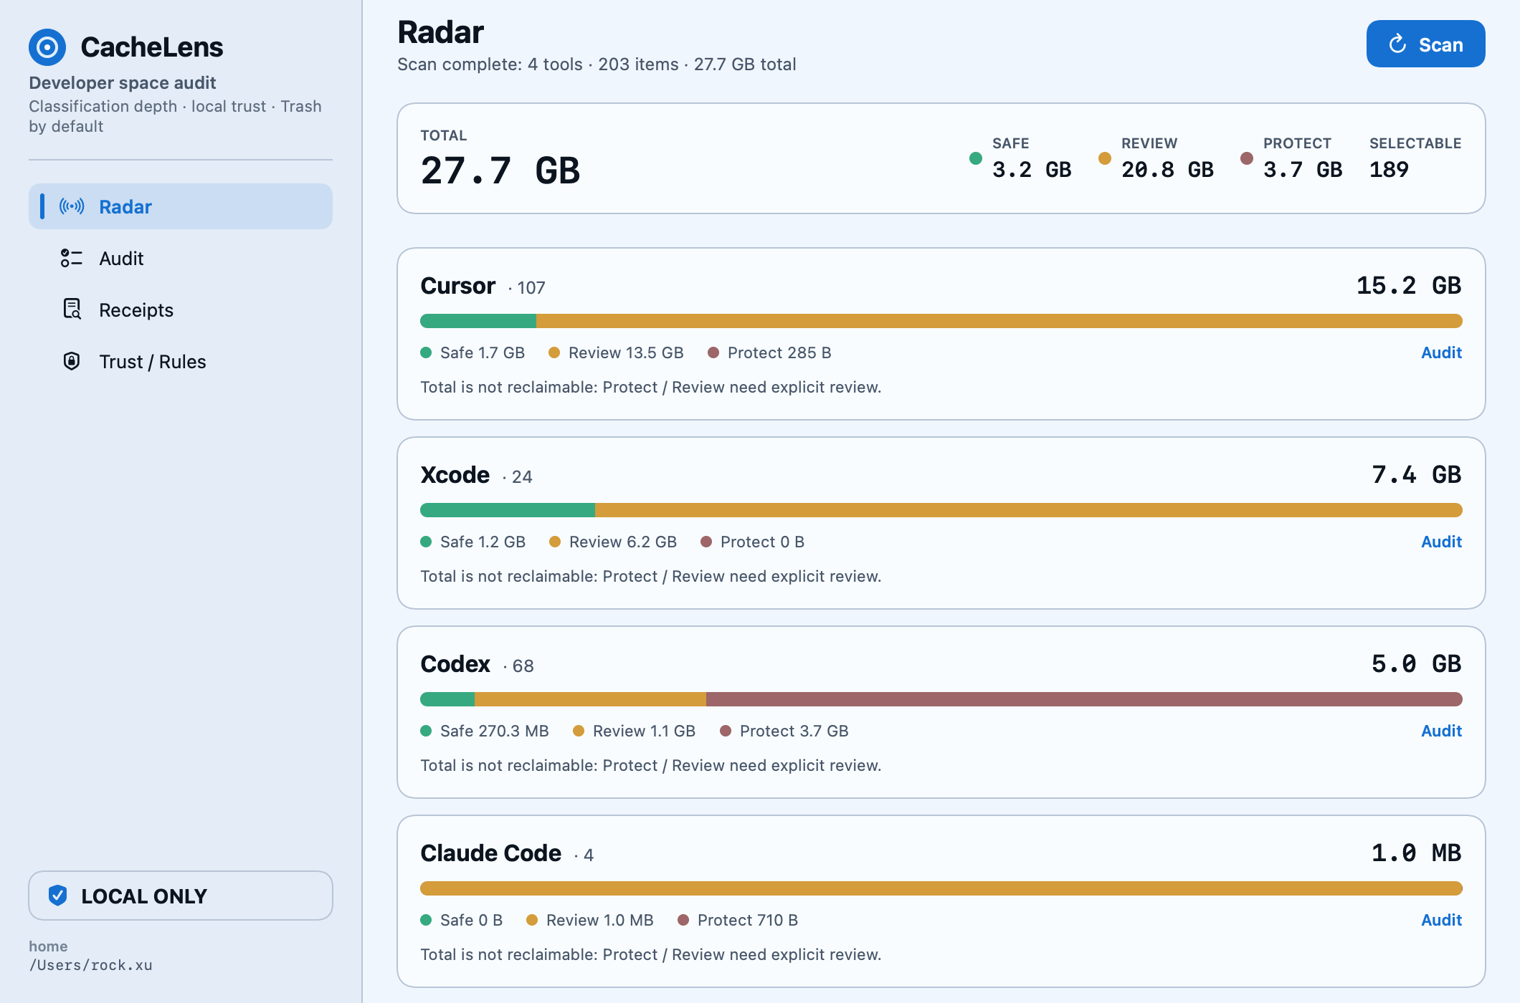
Task: Click the 27.7 GB total value
Action: [x=500, y=171]
